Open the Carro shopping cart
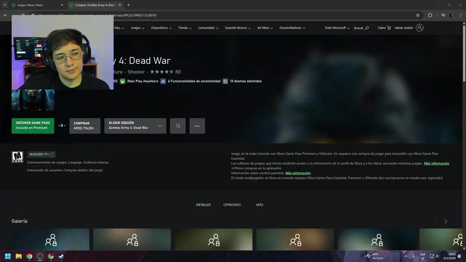Image resolution: width=466 pixels, height=262 pixels. 384,28
